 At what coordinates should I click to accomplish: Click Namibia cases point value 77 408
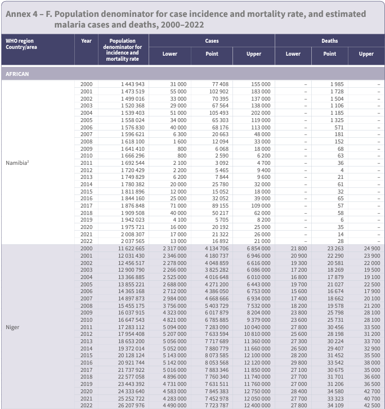220,84
